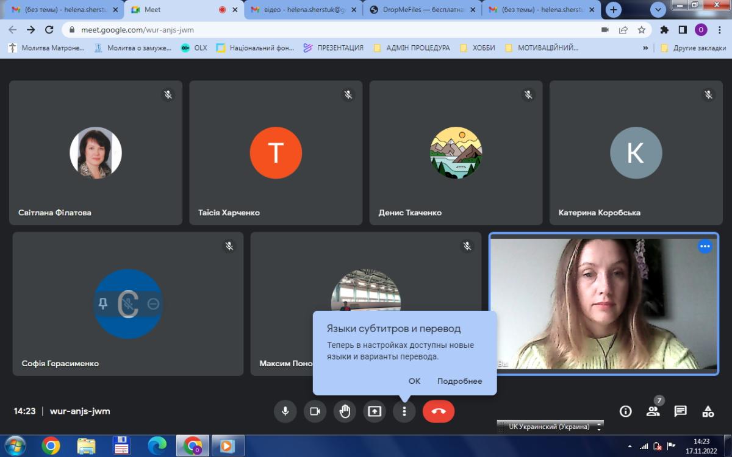Toggle the microphone on or off

pyautogui.click(x=285, y=411)
